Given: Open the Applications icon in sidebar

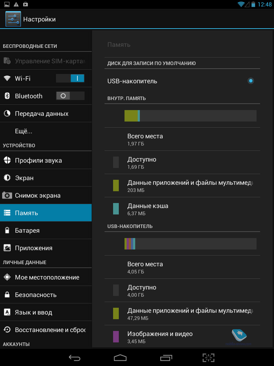Looking at the screenshot, I should point(7,248).
